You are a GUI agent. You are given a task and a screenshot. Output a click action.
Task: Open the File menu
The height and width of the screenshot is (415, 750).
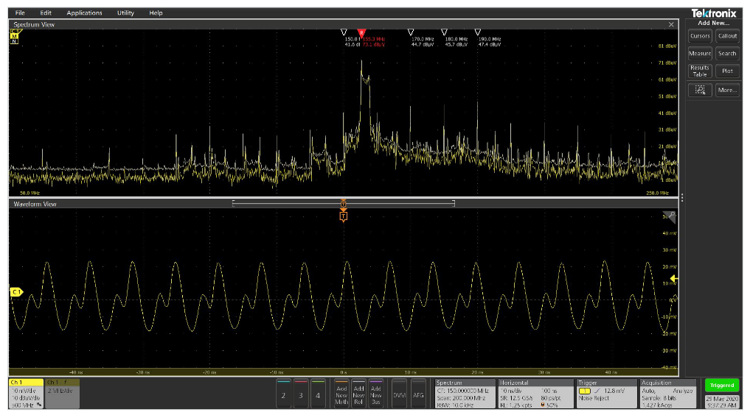(x=20, y=13)
